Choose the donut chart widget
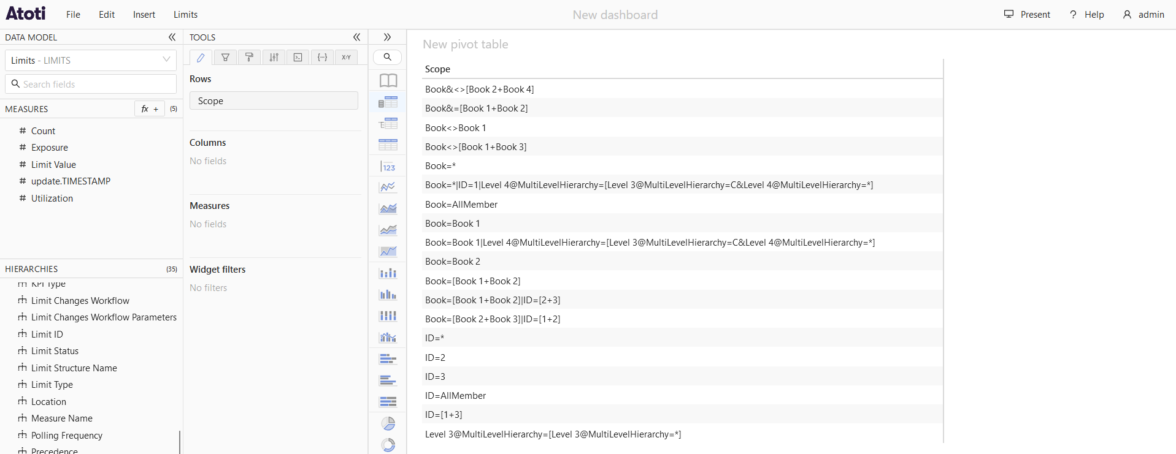This screenshot has width=1176, height=454. coord(388,445)
